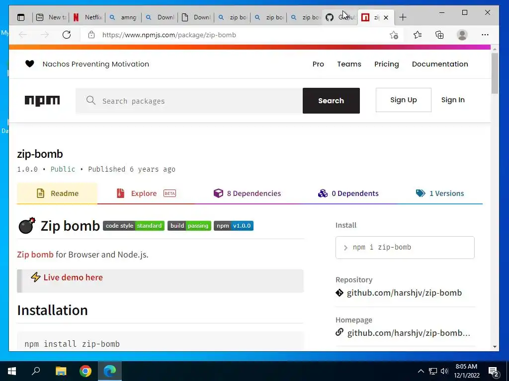Switch to the GitHub tab
Screen dimensions: 509x381
click(340, 17)
